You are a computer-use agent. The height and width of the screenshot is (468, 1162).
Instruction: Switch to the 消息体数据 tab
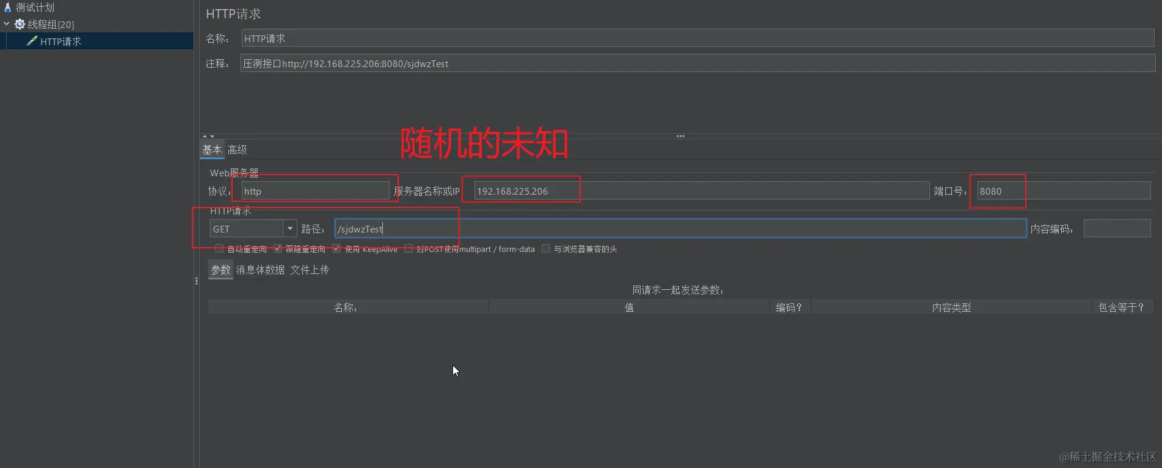260,270
